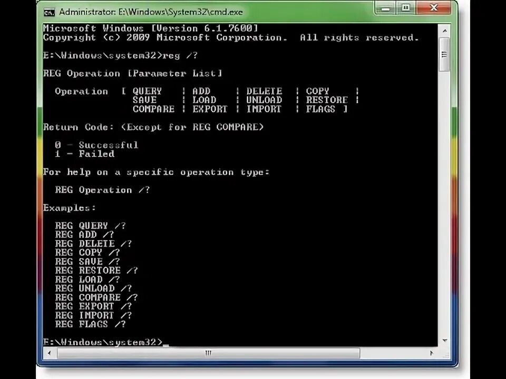Click the Copyright 2009 Microsoft Corporation line
The image size is (506, 379).
(231, 38)
